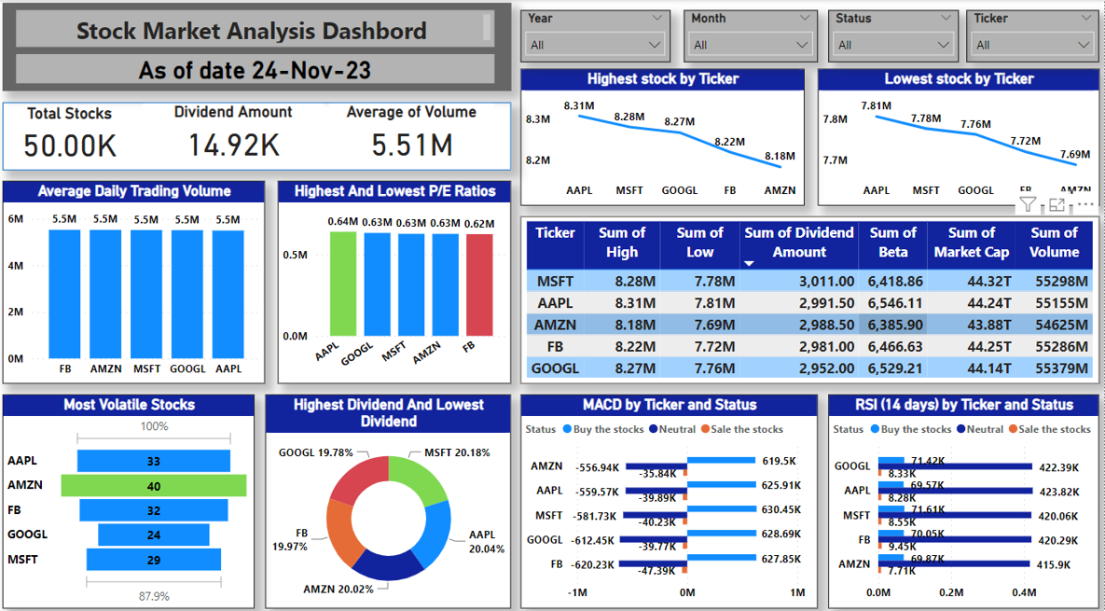This screenshot has height=611, width=1105.
Task: Open focus mode for the table visual
Action: 1057,205
